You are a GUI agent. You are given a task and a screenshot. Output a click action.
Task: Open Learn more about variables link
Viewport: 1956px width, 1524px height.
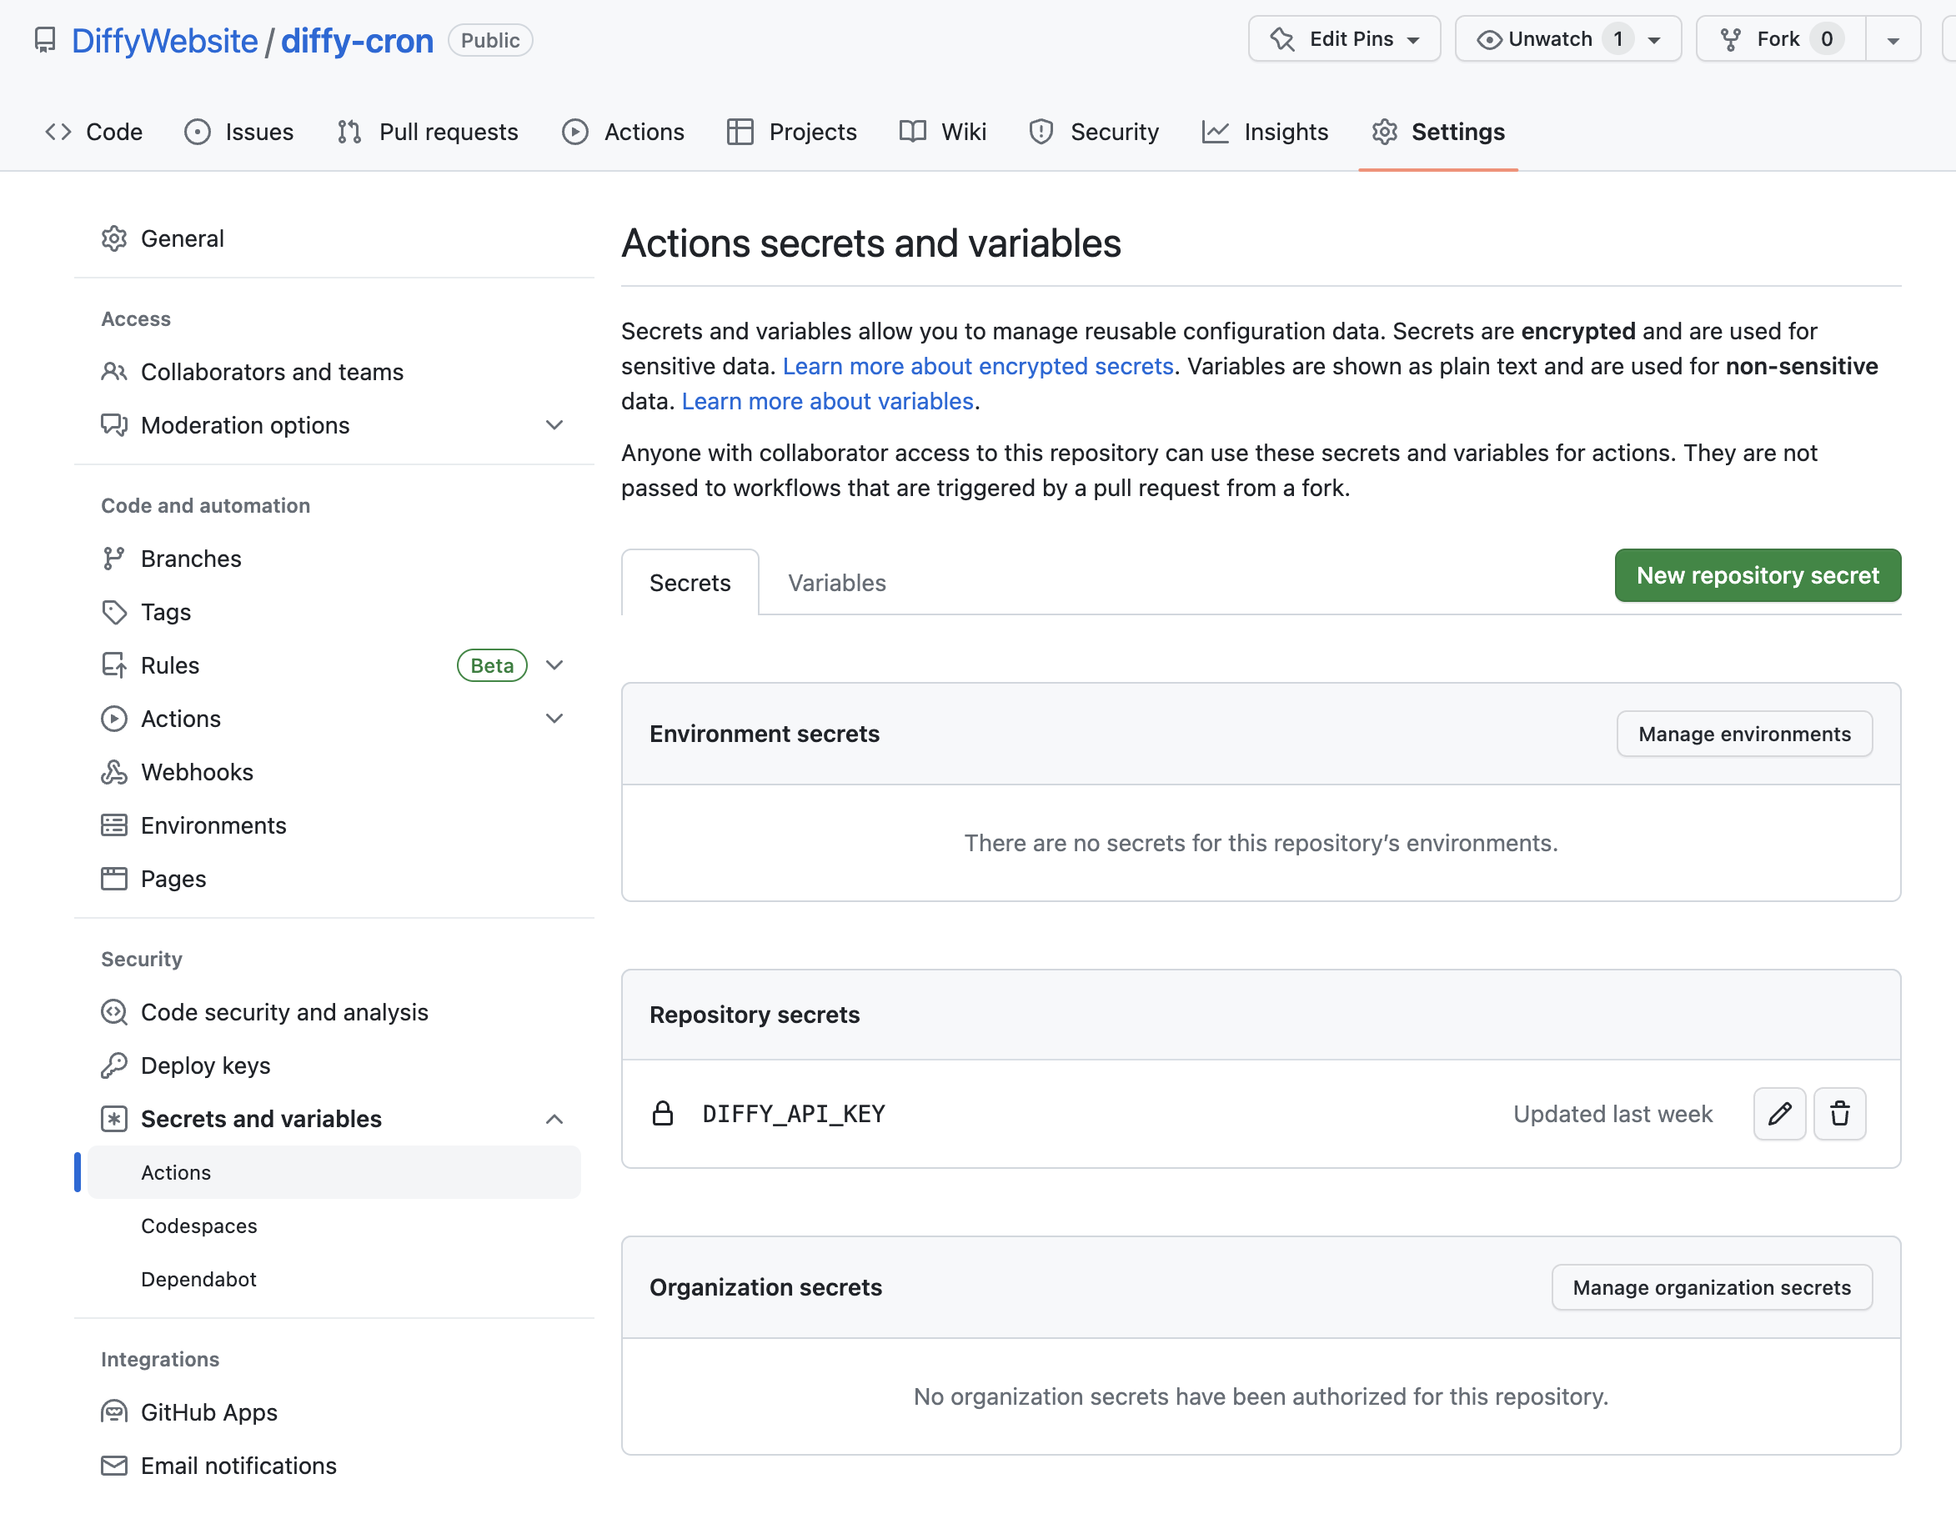click(828, 401)
